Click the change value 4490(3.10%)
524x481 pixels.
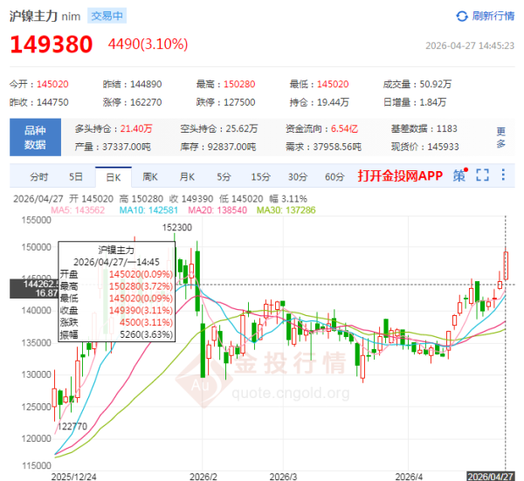148,45
